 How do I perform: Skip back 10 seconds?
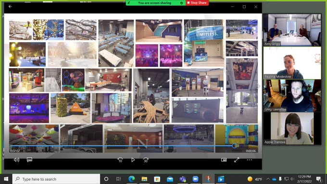(x=120, y=160)
